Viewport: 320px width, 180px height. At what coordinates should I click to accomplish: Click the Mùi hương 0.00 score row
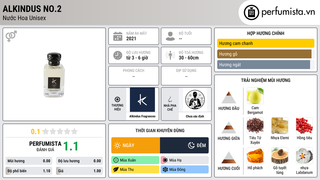pos(29,161)
